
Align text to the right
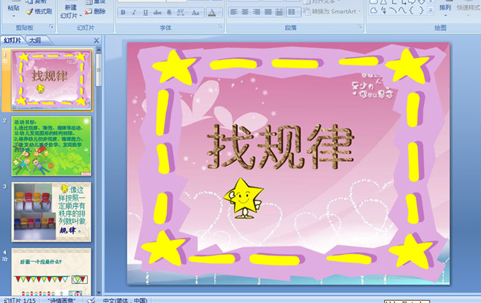[x=256, y=12]
